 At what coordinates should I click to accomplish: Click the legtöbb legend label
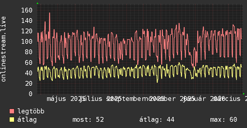pyautogui.click(x=31, y=111)
